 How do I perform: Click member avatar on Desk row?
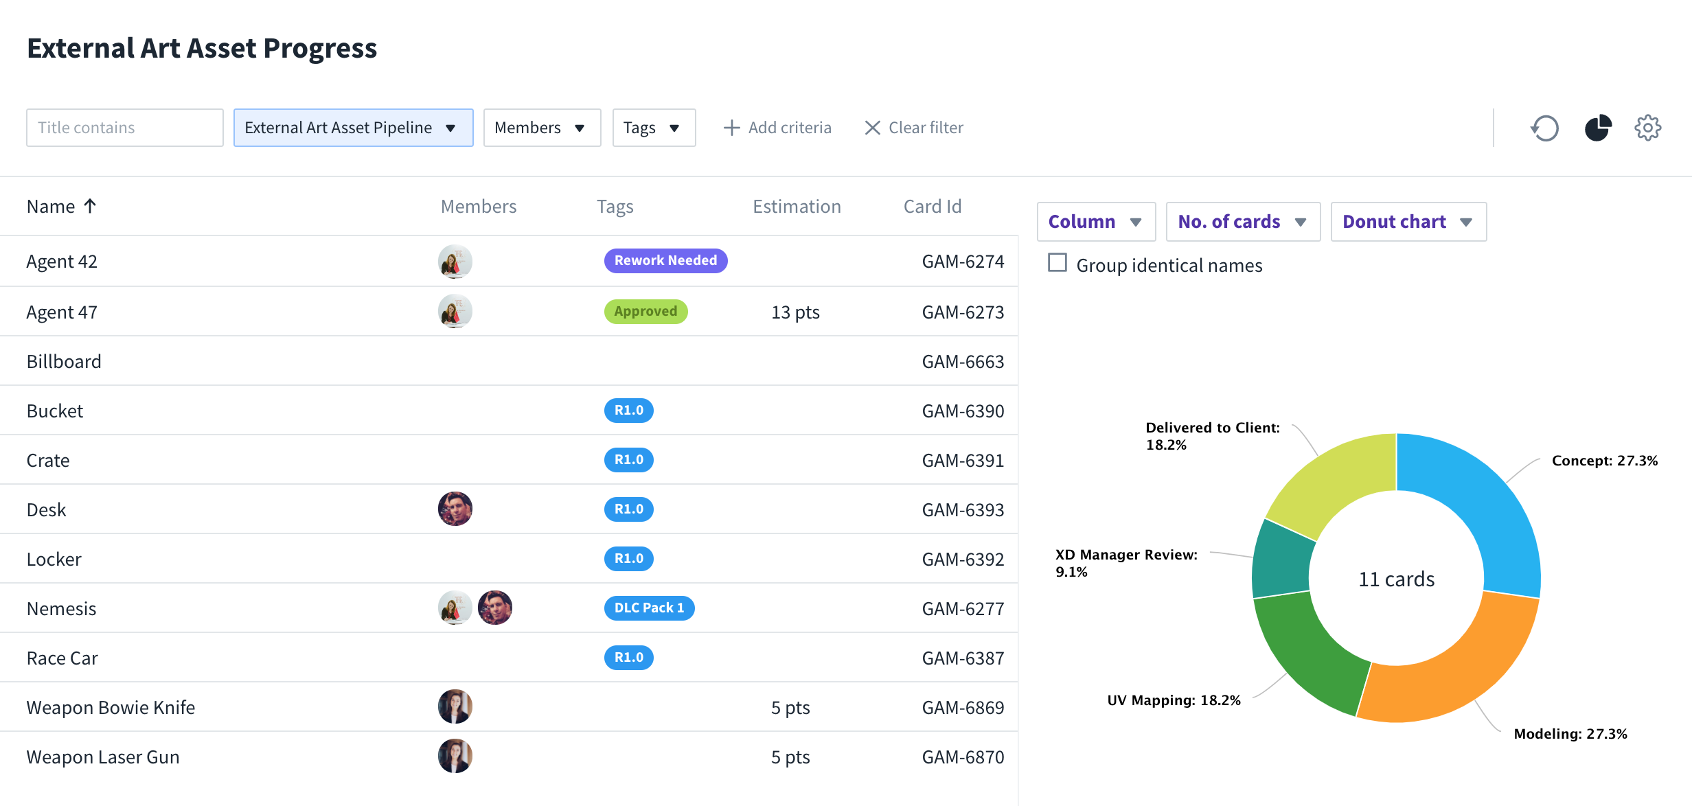point(455,509)
